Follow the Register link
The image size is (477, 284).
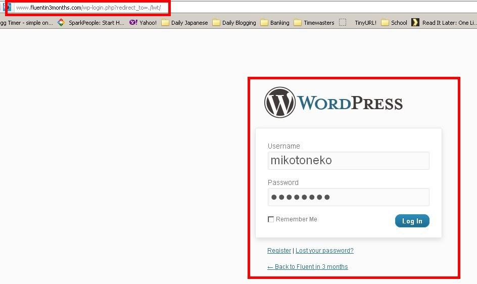[279, 251]
